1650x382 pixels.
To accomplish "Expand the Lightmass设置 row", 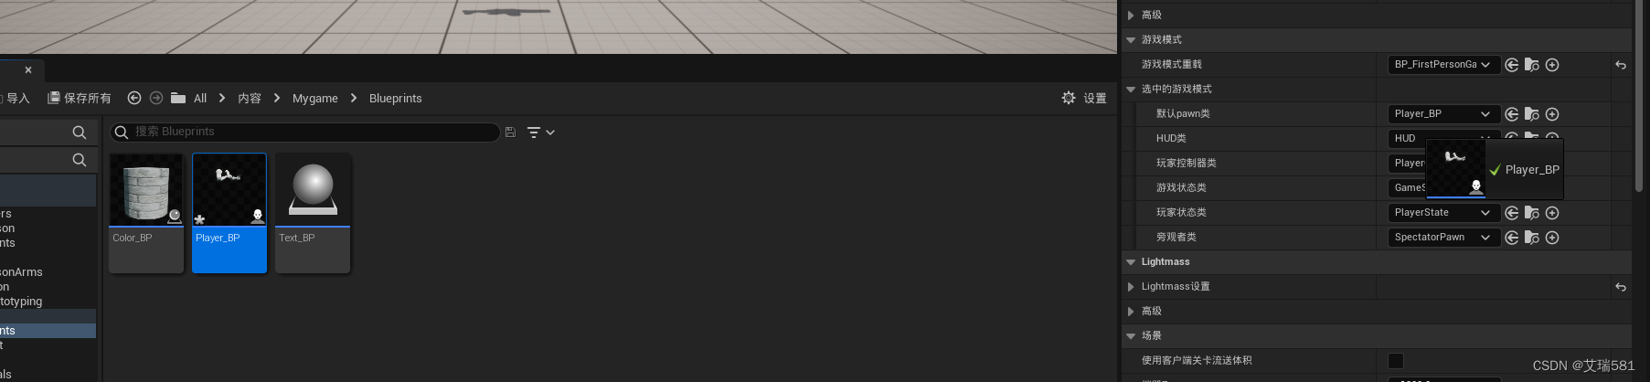I will click(x=1131, y=287).
